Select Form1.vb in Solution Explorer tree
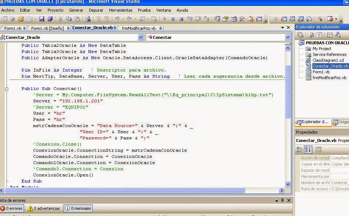This screenshot has height=216, width=349. click(x=321, y=72)
